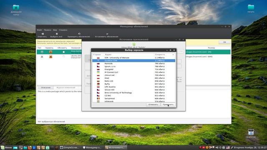Screen dimensions: 267x150
Task: Click the flag icon beside ServerHost
Action: pos(98,98)
